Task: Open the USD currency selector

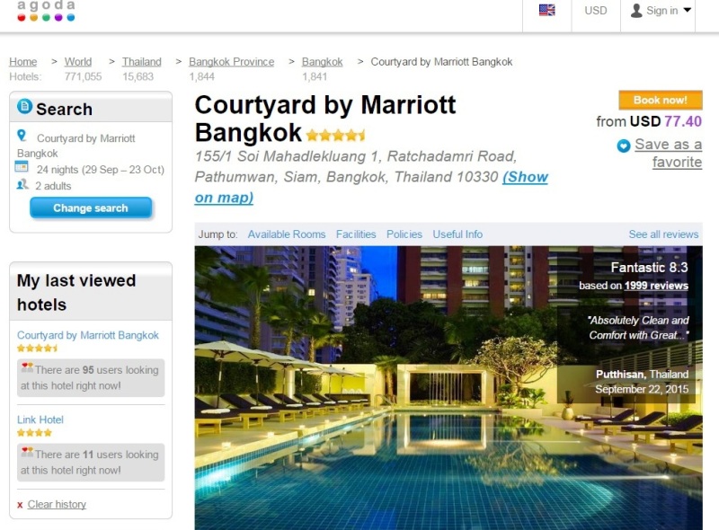Action: [595, 11]
